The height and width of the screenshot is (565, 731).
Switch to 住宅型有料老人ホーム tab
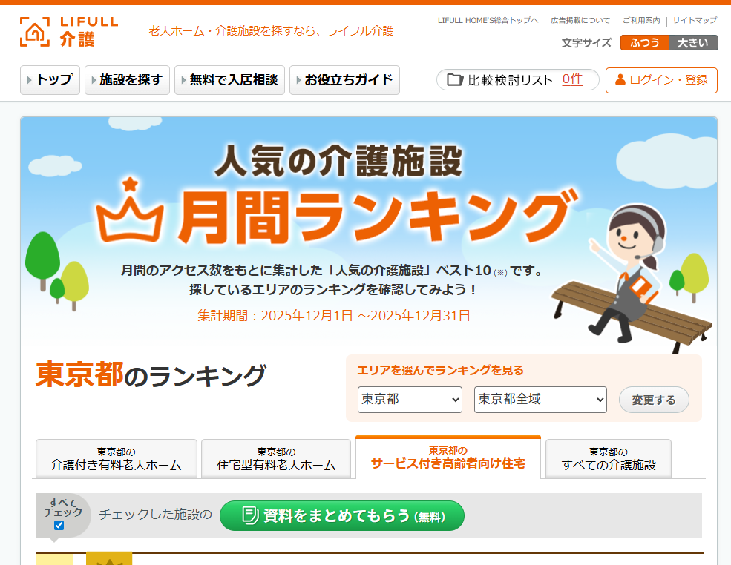276,460
